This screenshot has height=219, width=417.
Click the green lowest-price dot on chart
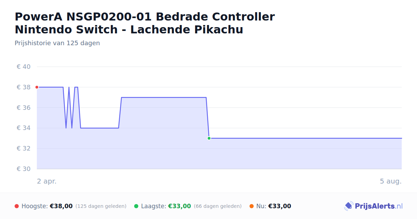coord(209,138)
